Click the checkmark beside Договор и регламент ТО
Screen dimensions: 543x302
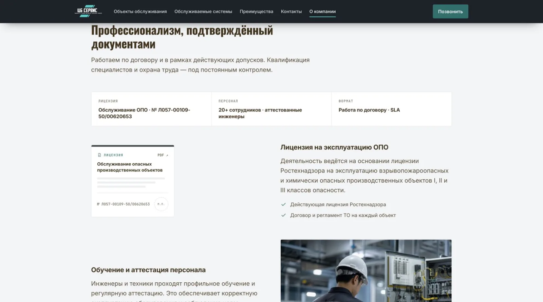283,215
